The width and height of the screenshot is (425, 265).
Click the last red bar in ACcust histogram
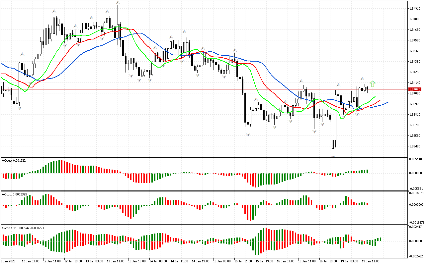(367, 203)
